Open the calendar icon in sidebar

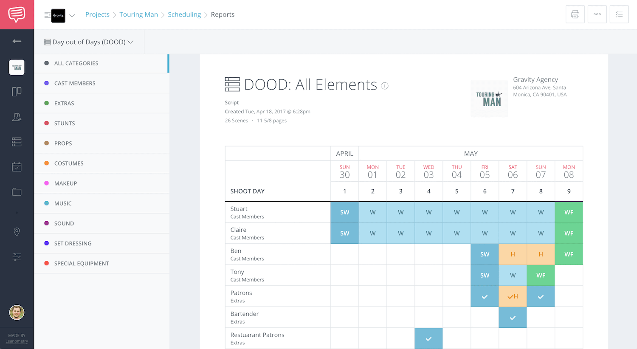pyautogui.click(x=17, y=167)
